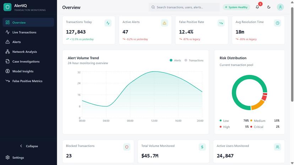This screenshot has width=294, height=165.
Task: Toggle the Transactions series in chart legend
Action: point(194,61)
